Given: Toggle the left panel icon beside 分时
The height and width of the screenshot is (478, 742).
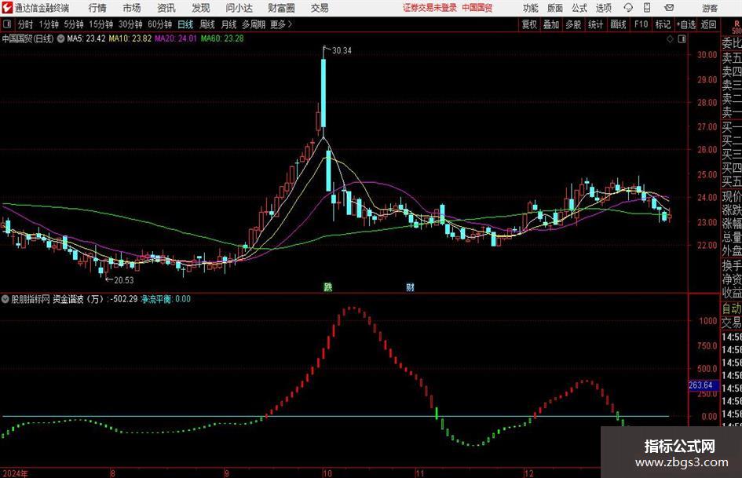Looking at the screenshot, I should (x=7, y=24).
